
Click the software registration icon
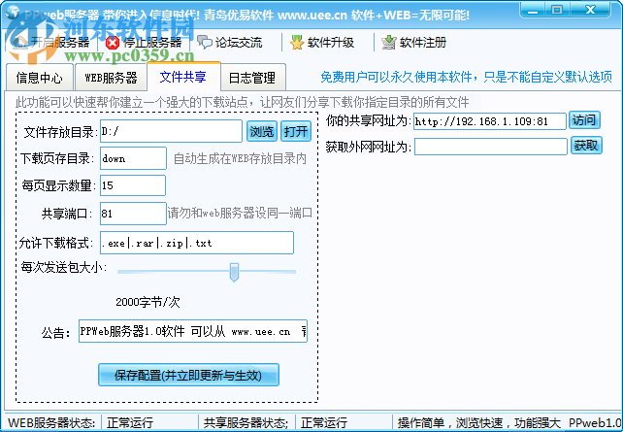pyautogui.click(x=389, y=42)
